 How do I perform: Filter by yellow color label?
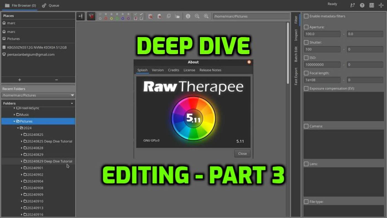[111, 19]
